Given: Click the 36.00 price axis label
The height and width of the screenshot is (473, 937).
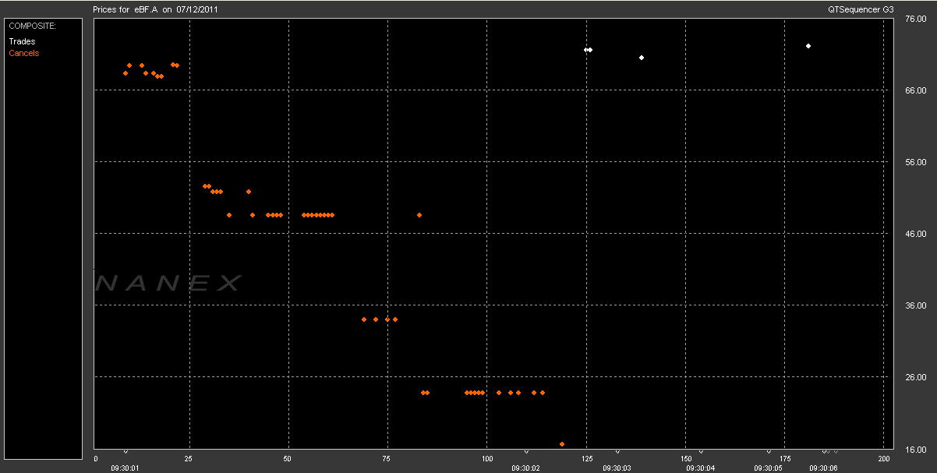Looking at the screenshot, I should (914, 305).
